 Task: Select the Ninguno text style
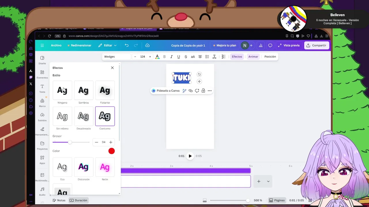point(62,90)
